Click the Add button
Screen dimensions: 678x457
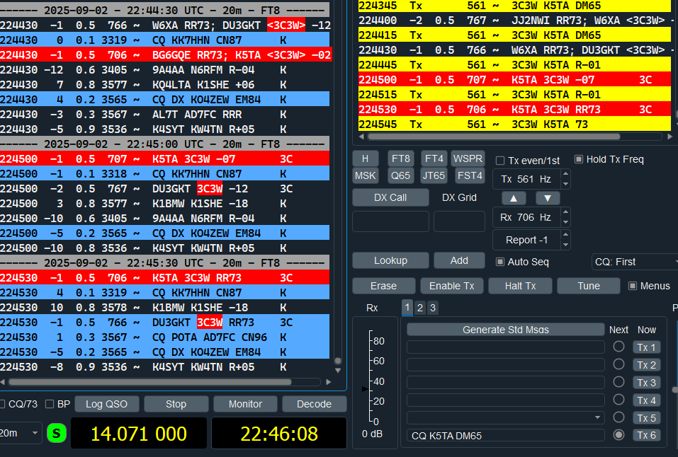pyautogui.click(x=459, y=260)
